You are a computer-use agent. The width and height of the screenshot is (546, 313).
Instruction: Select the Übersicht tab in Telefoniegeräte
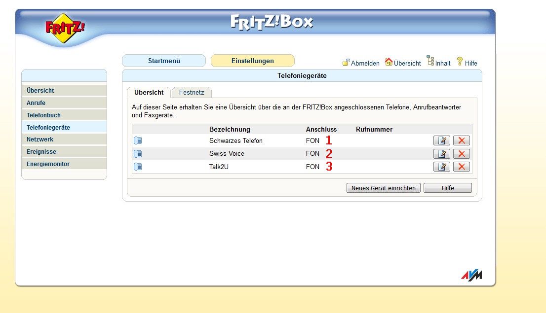point(149,93)
